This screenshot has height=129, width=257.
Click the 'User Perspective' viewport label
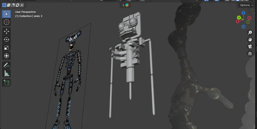coord(25,12)
